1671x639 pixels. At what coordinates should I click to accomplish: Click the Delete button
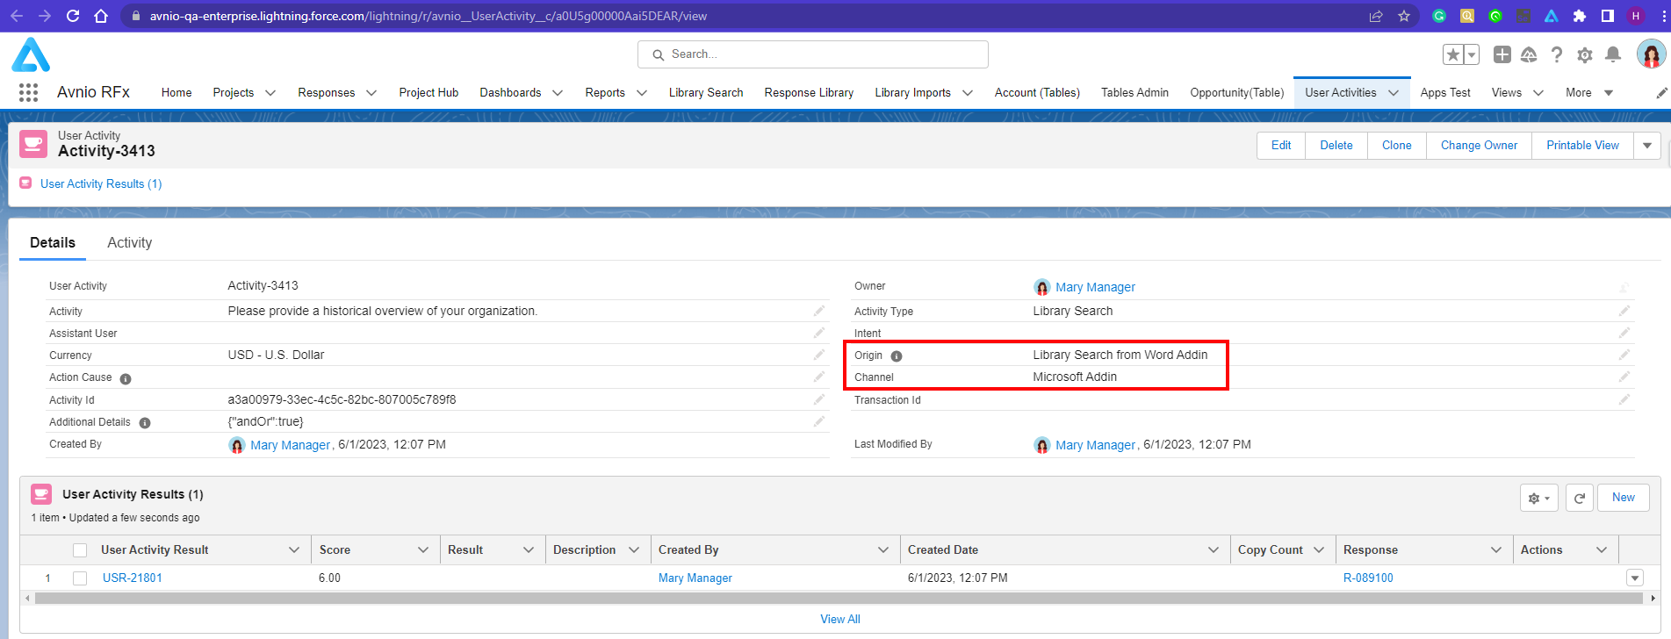1336,146
